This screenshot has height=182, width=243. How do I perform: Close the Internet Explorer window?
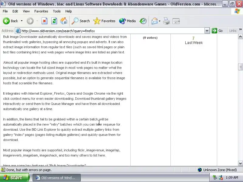point(239,4)
